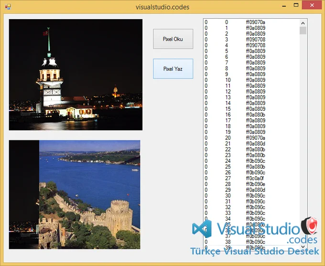
Task: Select list row 0 12 ff0a0809
Action: (251, 92)
